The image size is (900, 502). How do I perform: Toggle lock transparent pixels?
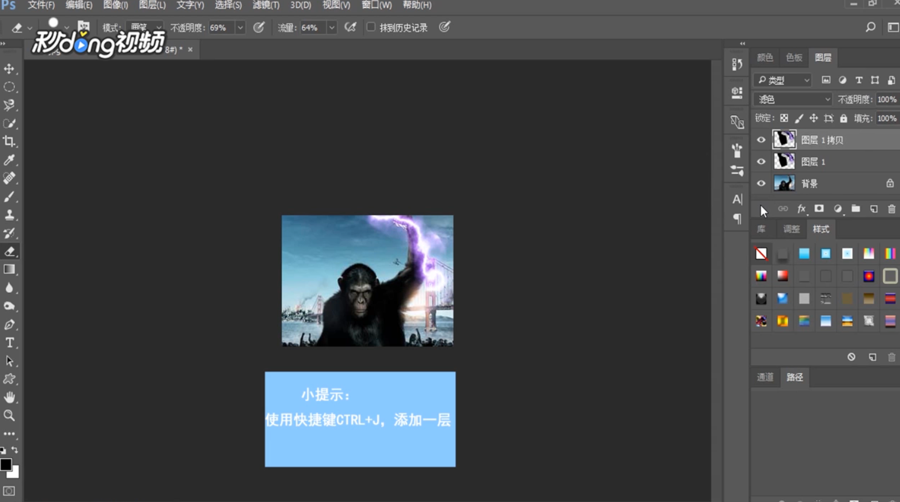(x=784, y=118)
